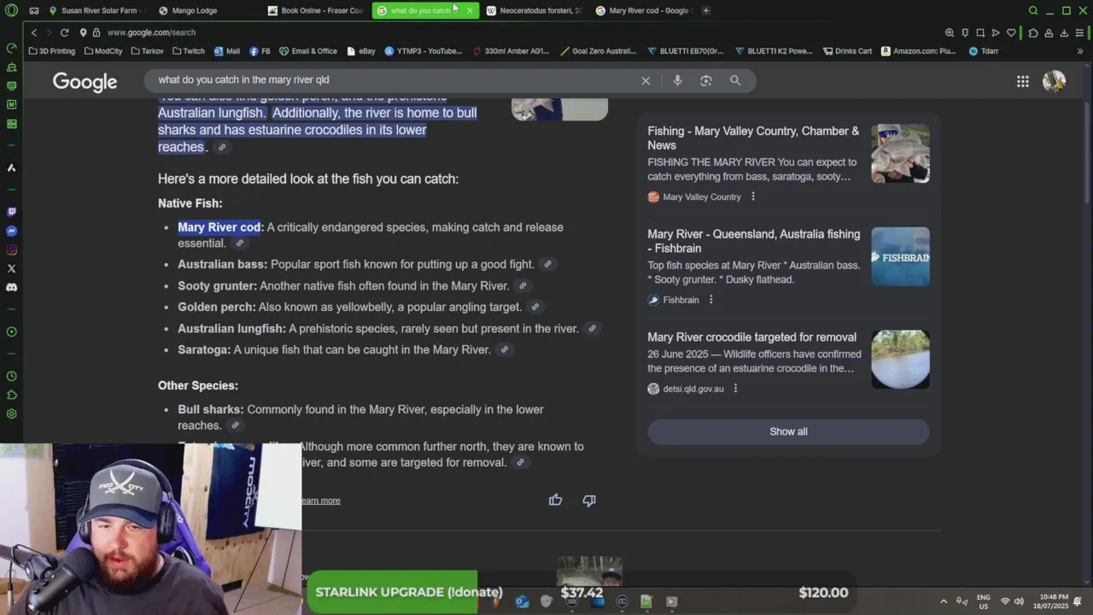The image size is (1093, 615).
Task: Open Messenger panel in the browser sidebar
Action: pyautogui.click(x=11, y=231)
